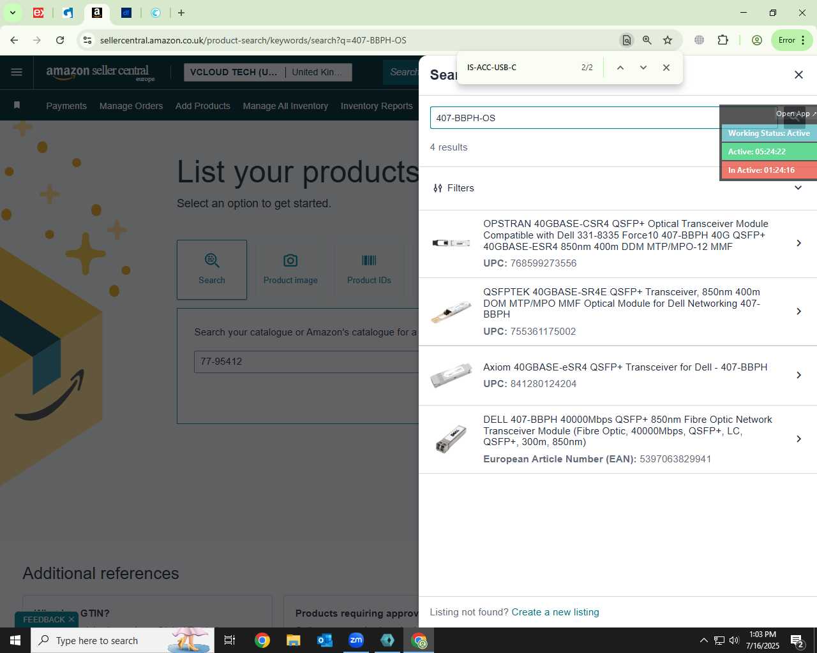This screenshot has width=817, height=653.
Task: Close the search results side panel
Action: (798, 75)
